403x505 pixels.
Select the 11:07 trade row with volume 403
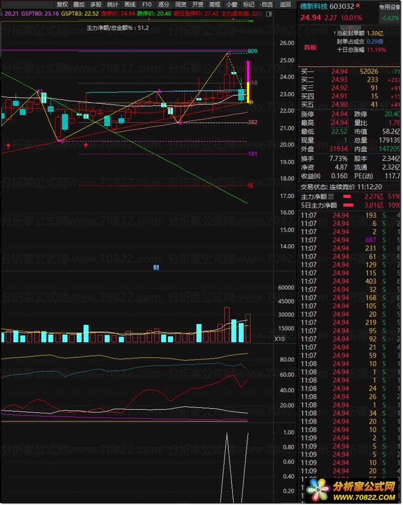click(x=350, y=281)
